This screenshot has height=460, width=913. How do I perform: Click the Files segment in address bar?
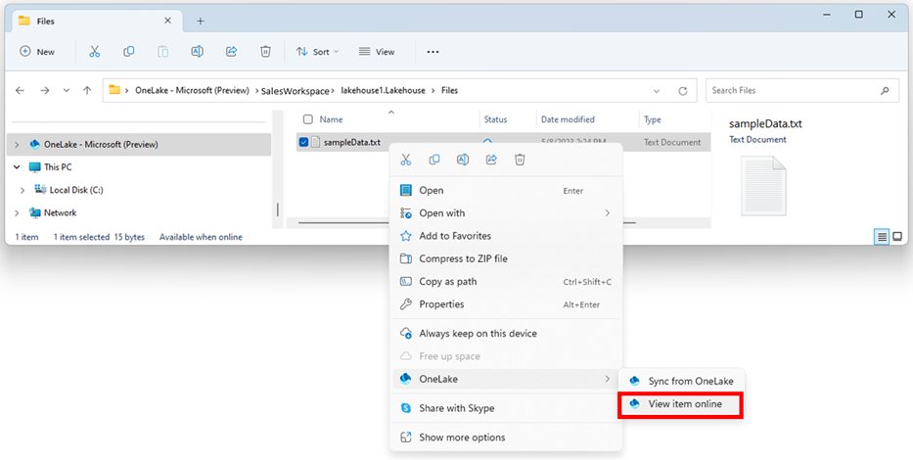tap(449, 90)
